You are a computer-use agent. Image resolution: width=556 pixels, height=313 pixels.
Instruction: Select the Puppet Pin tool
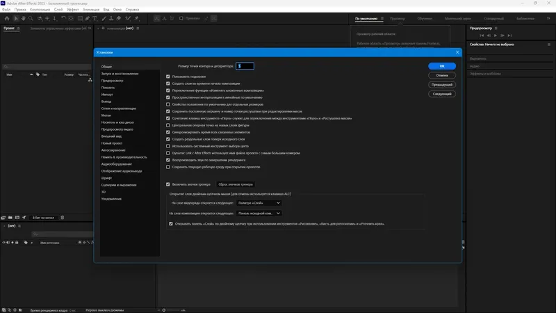136,19
